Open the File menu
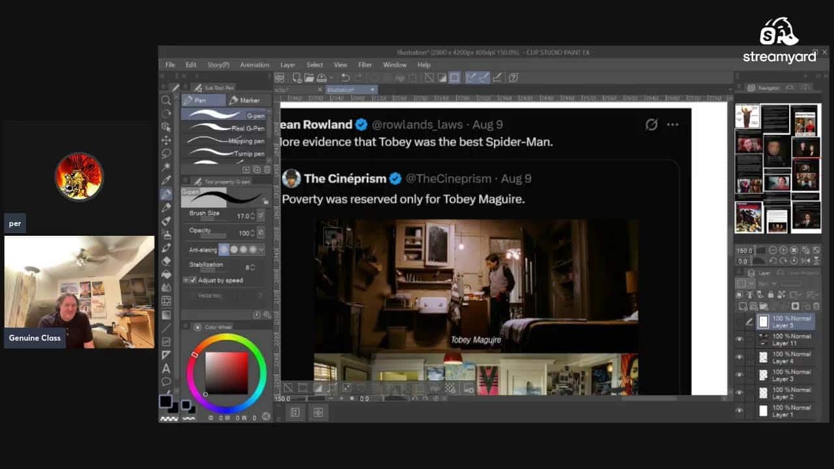Viewport: 834px width, 469px height. [x=170, y=65]
